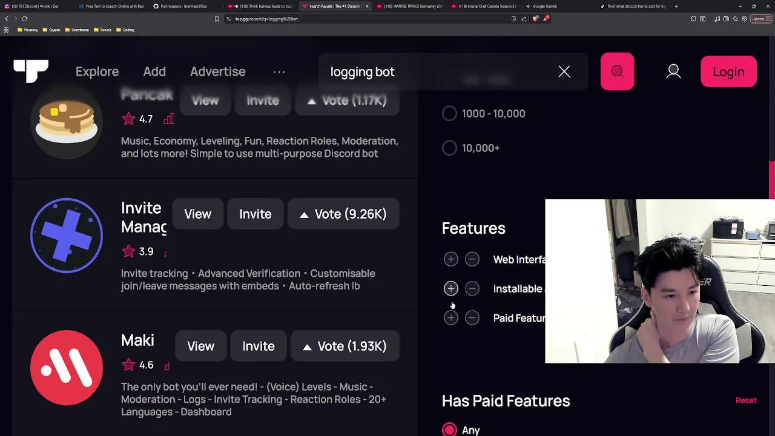Invite the Maki bot
The width and height of the screenshot is (775, 436).
pyautogui.click(x=259, y=346)
